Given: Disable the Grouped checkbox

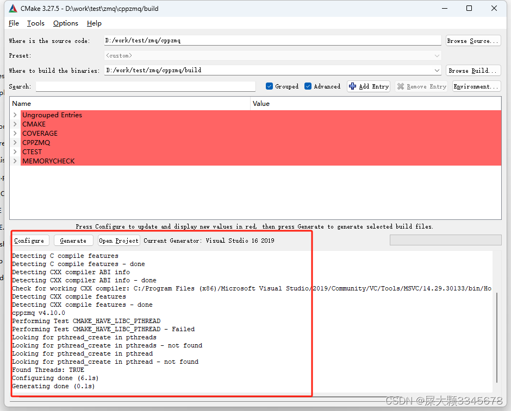Looking at the screenshot, I should pyautogui.click(x=269, y=86).
